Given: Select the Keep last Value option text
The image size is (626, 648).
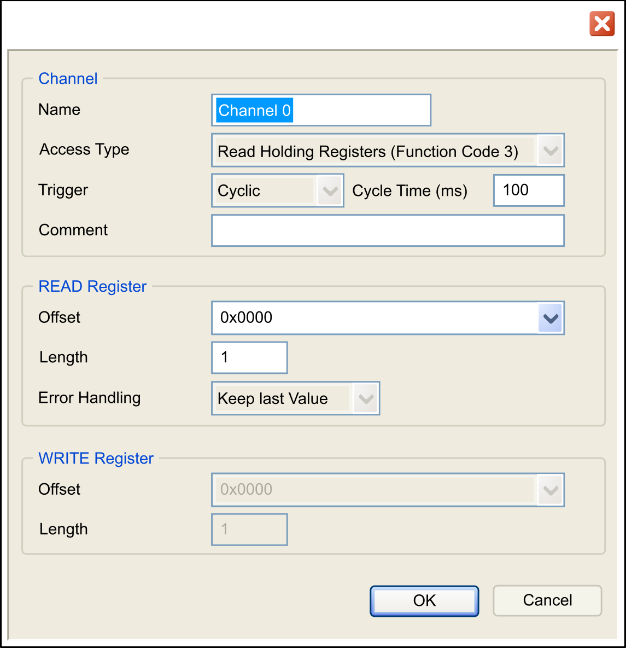Looking at the screenshot, I should coord(272,399).
